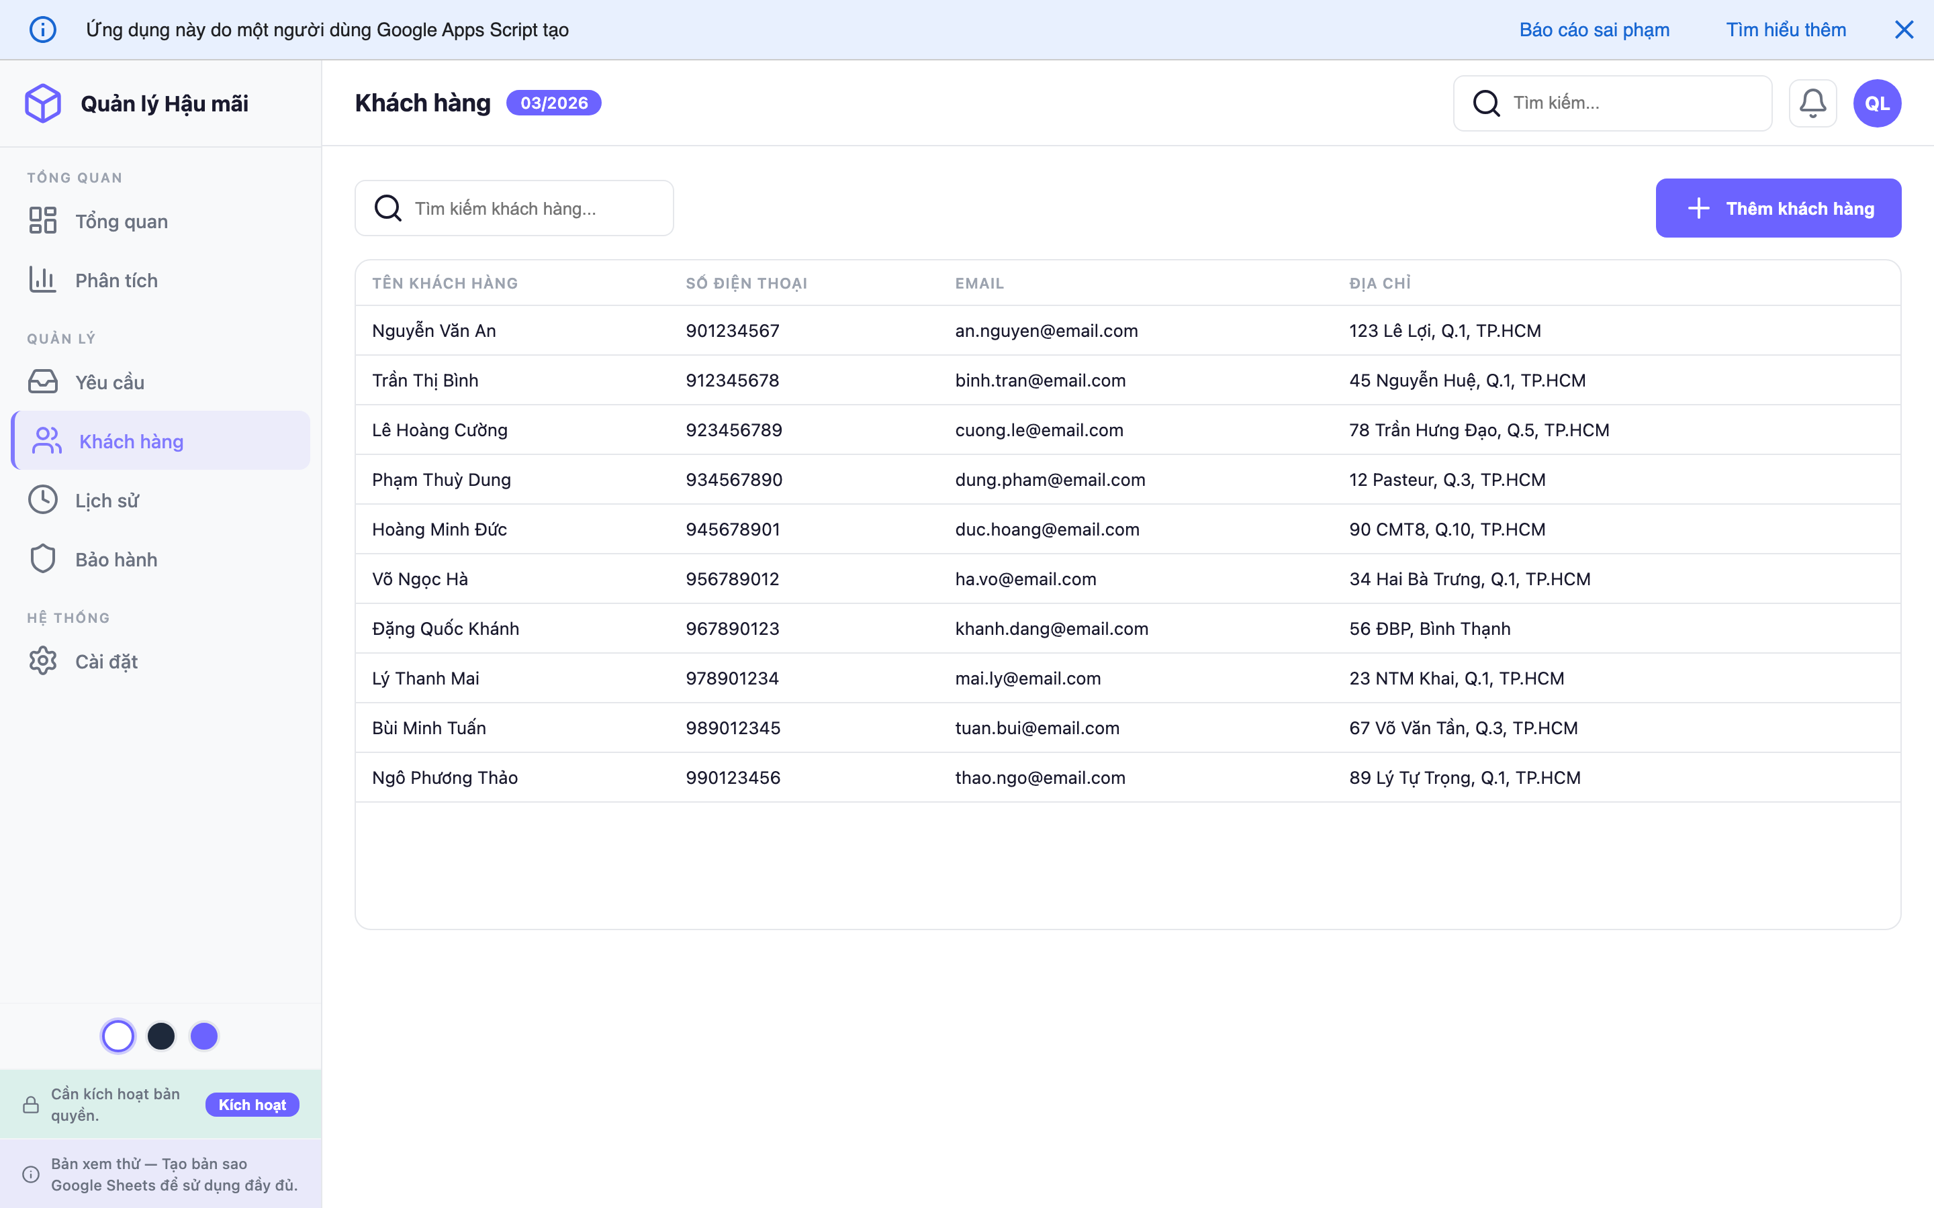Select the white light theme swatch

[x=118, y=1036]
